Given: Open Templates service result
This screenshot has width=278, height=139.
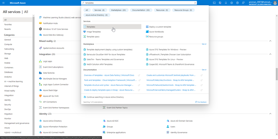Looking at the screenshot, I should point(112,27).
